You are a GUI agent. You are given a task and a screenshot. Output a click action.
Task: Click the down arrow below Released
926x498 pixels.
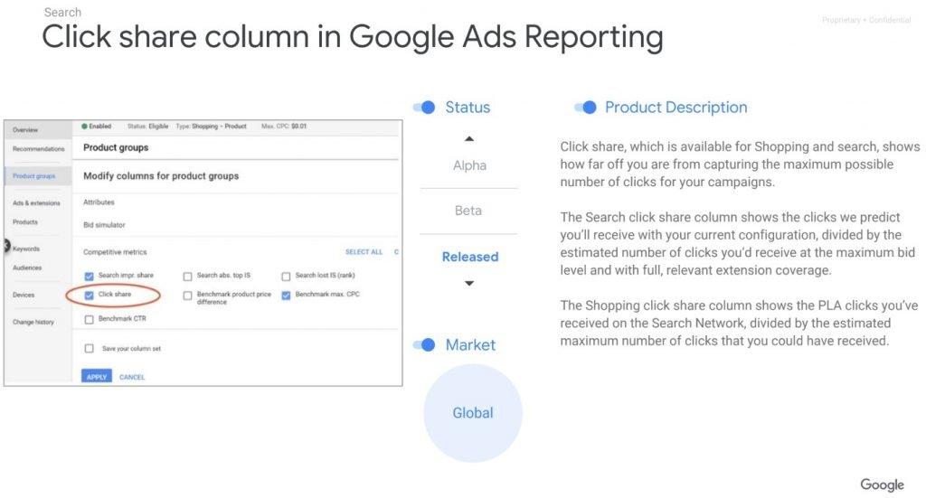click(469, 283)
